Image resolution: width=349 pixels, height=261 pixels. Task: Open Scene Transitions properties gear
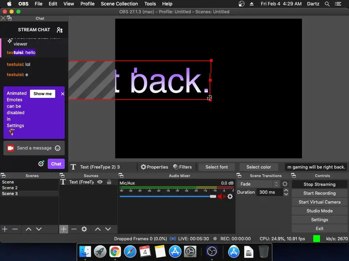point(285,184)
